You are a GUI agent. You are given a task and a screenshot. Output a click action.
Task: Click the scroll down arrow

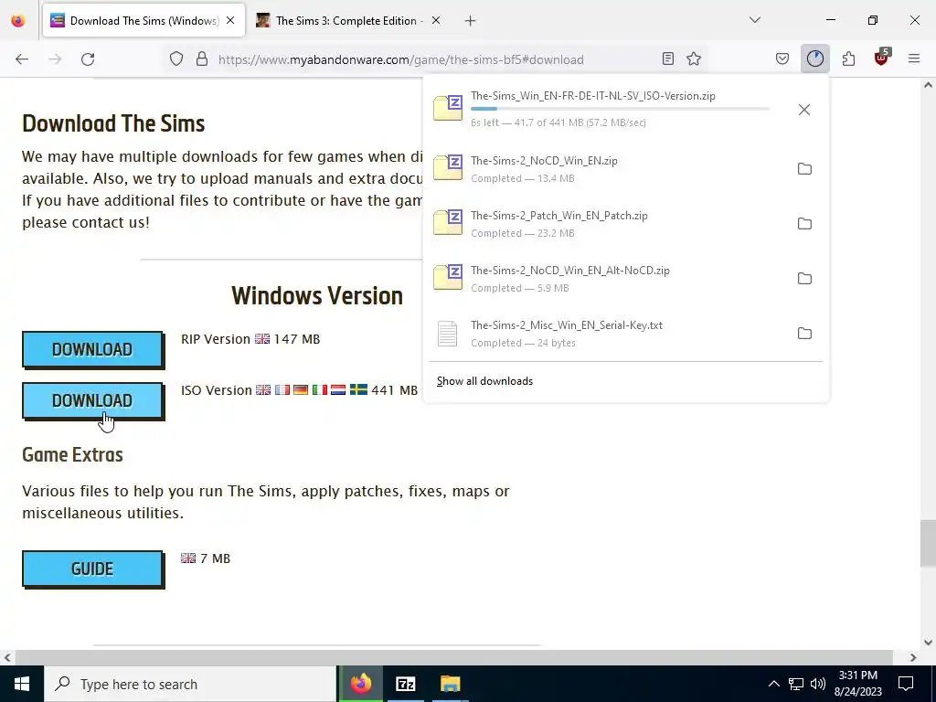tap(928, 643)
